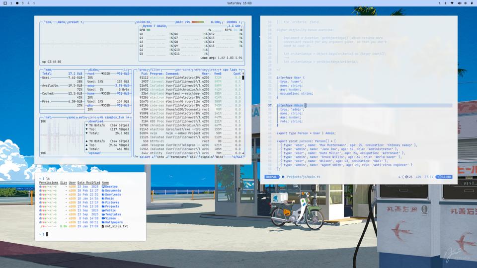Toggle the net box label in btop
The width and height of the screenshot is (477, 268).
point(48,117)
